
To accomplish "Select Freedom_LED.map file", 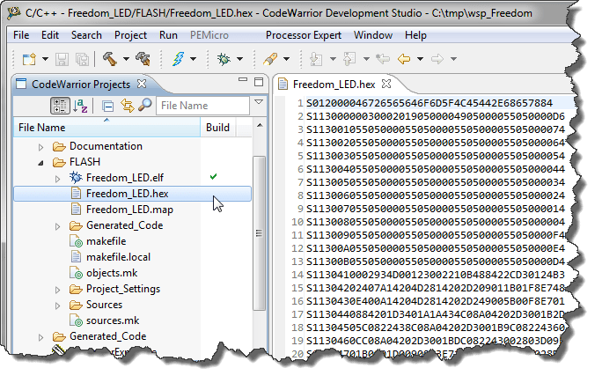I will point(129,210).
